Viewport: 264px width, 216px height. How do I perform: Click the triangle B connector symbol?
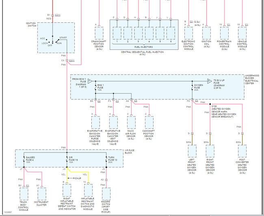coord(209,81)
